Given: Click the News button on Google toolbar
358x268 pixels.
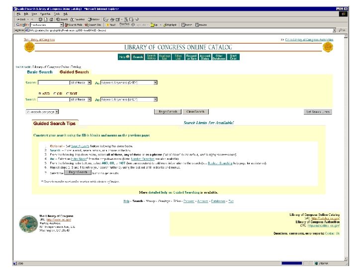Looking at the screenshot, I should click(x=111, y=25).
